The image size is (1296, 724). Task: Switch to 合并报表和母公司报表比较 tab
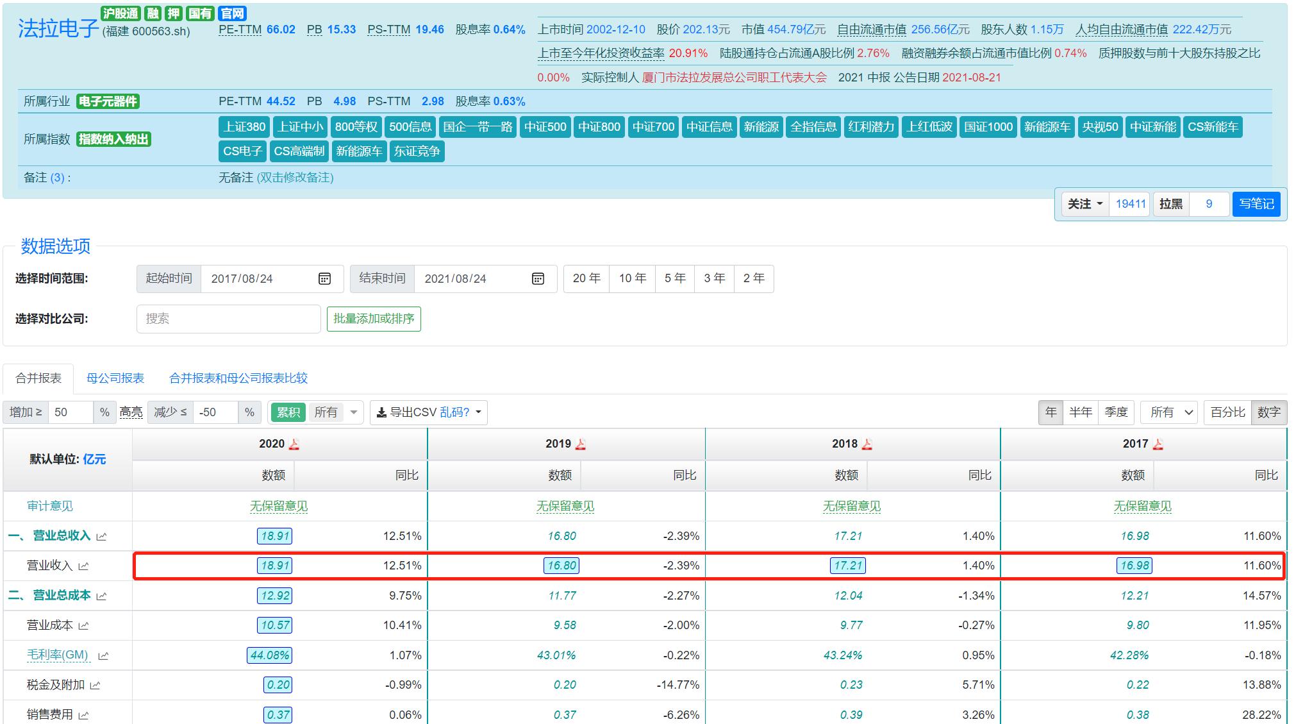tap(238, 378)
